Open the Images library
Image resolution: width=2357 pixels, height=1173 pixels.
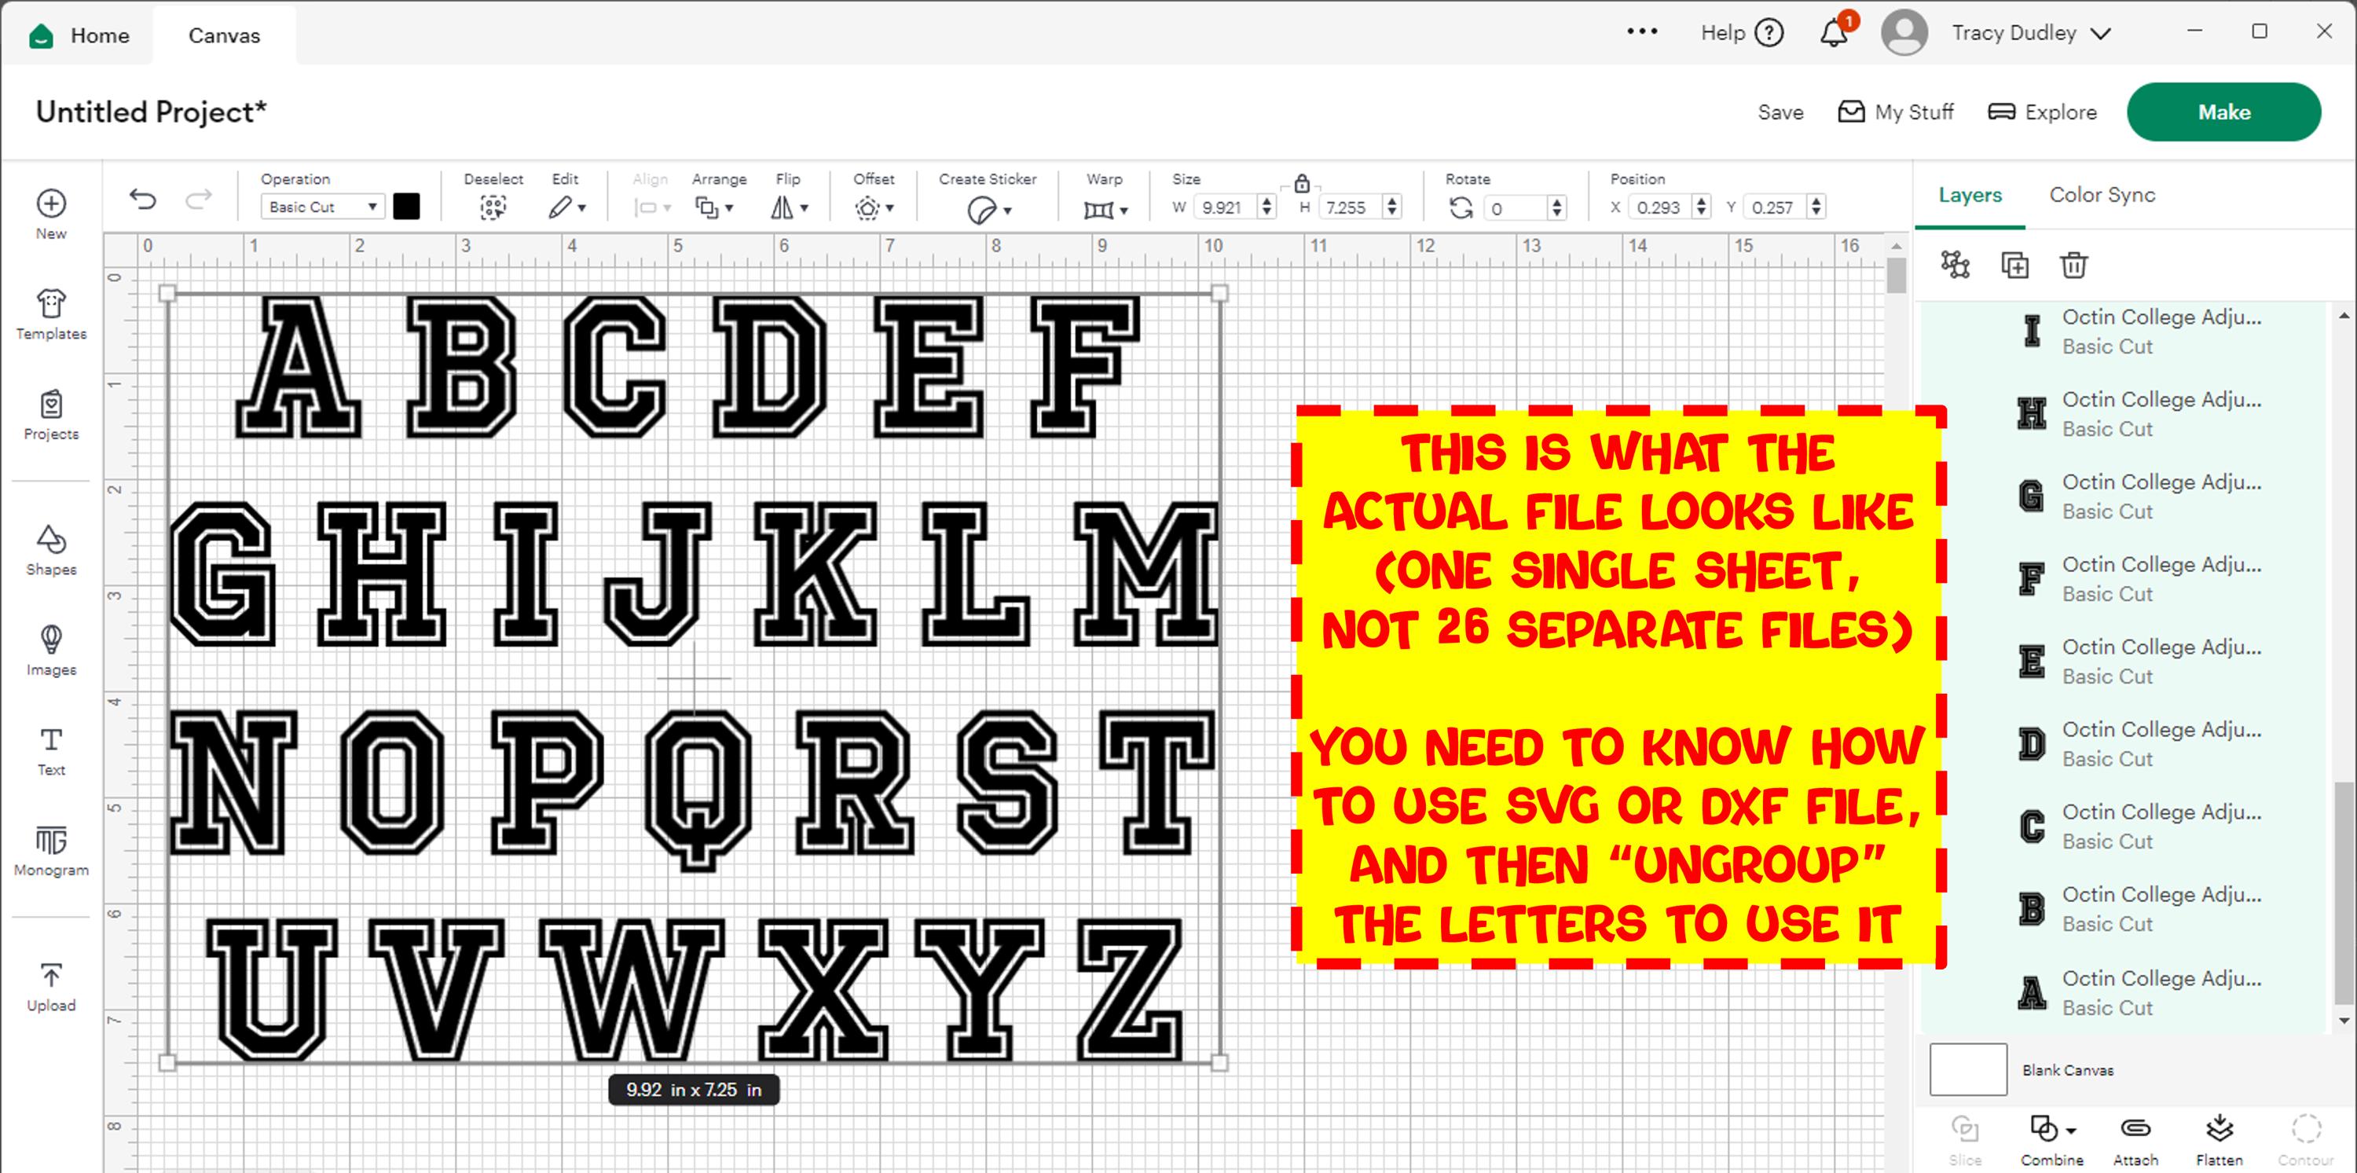51,651
